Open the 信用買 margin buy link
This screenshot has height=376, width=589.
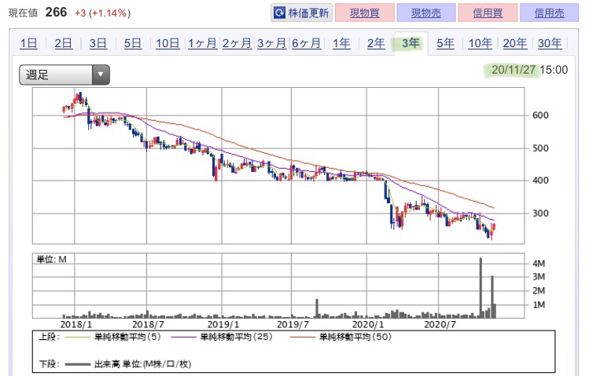[488, 13]
